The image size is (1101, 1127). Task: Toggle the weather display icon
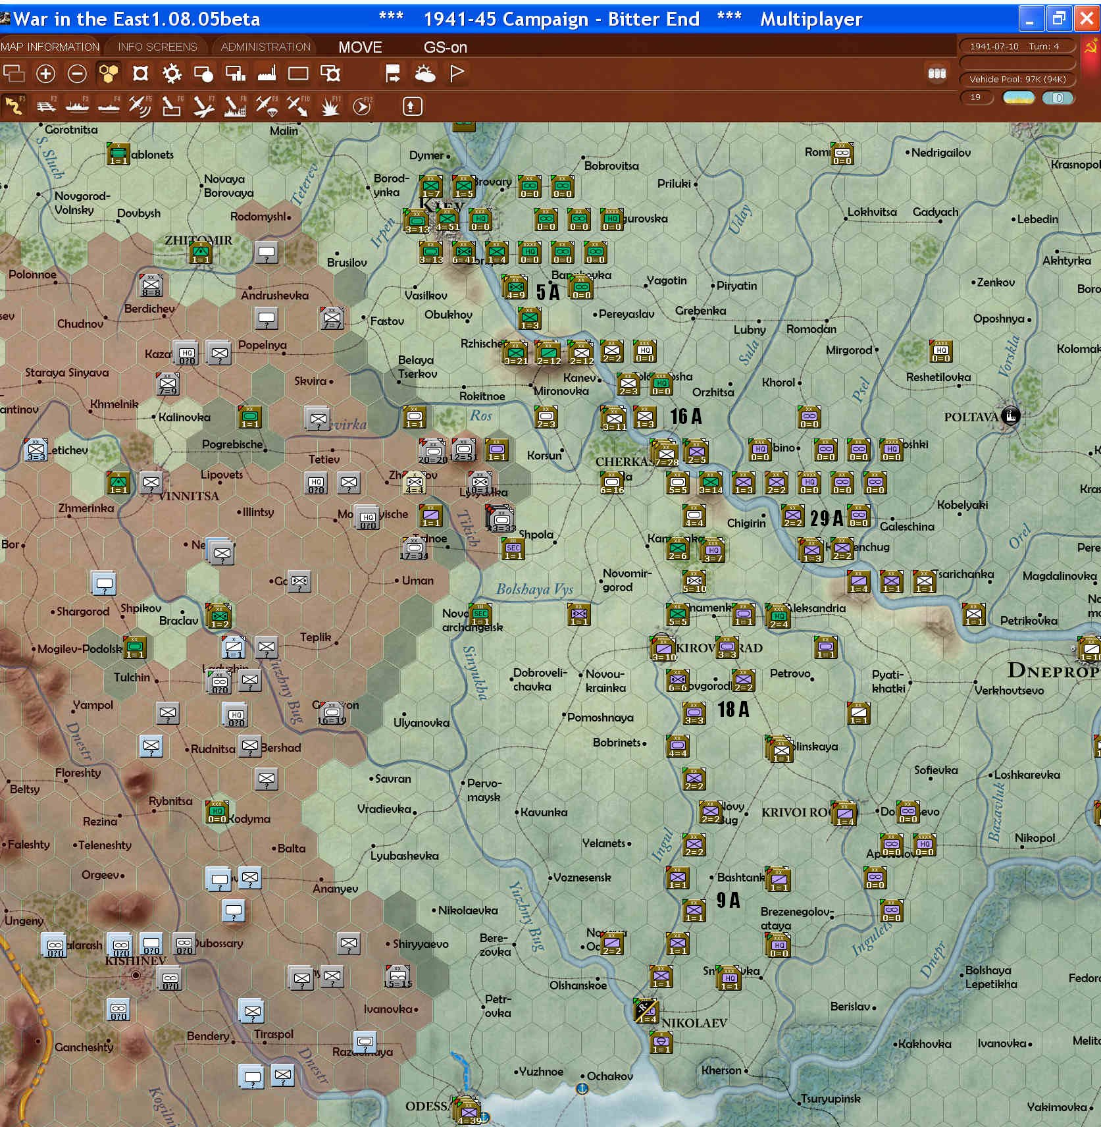click(x=425, y=74)
